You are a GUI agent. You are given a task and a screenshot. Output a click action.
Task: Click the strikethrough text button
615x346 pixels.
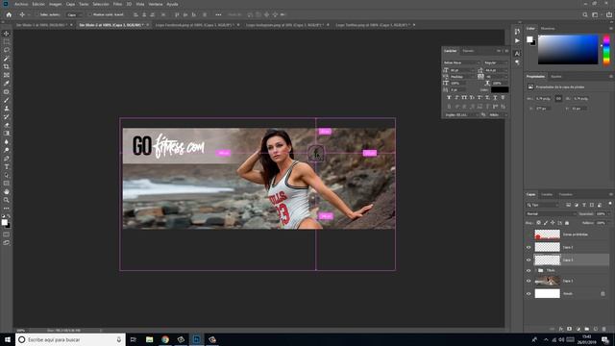(x=503, y=97)
